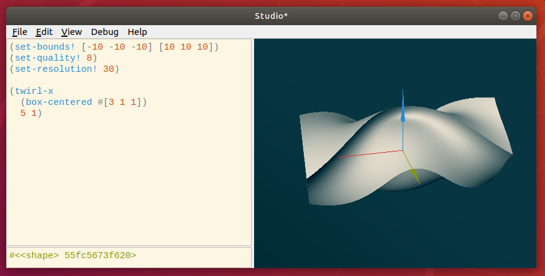Close the Studio window
545x276 pixels.
528,16
